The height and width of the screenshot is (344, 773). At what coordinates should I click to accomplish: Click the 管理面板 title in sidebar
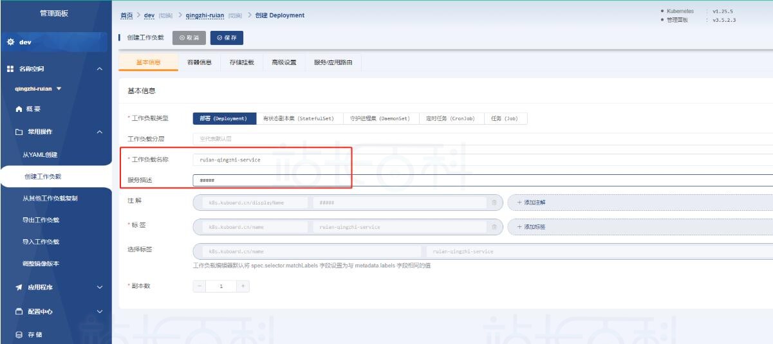click(x=53, y=14)
